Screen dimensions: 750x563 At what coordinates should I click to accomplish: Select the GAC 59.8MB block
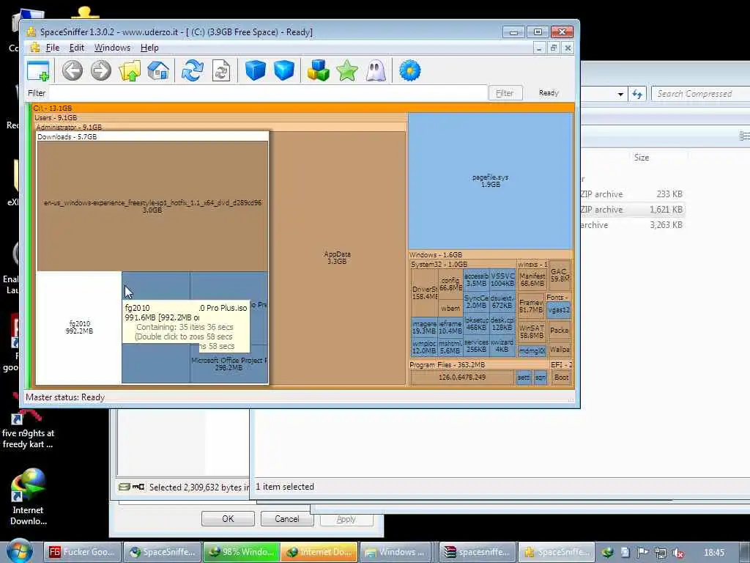560,275
